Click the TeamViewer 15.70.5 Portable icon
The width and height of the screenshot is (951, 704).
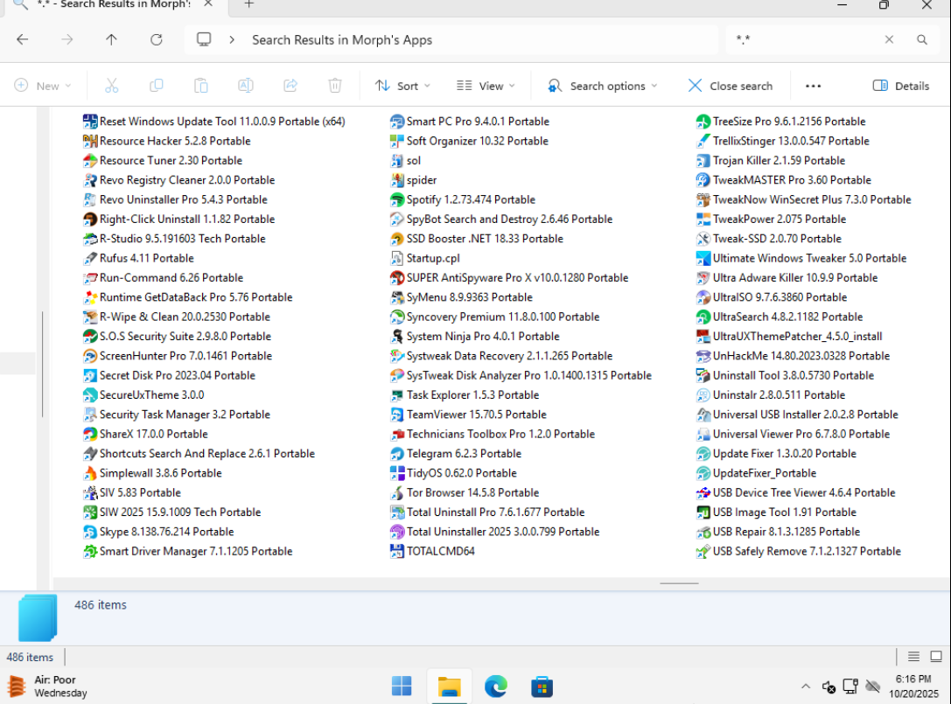(396, 415)
